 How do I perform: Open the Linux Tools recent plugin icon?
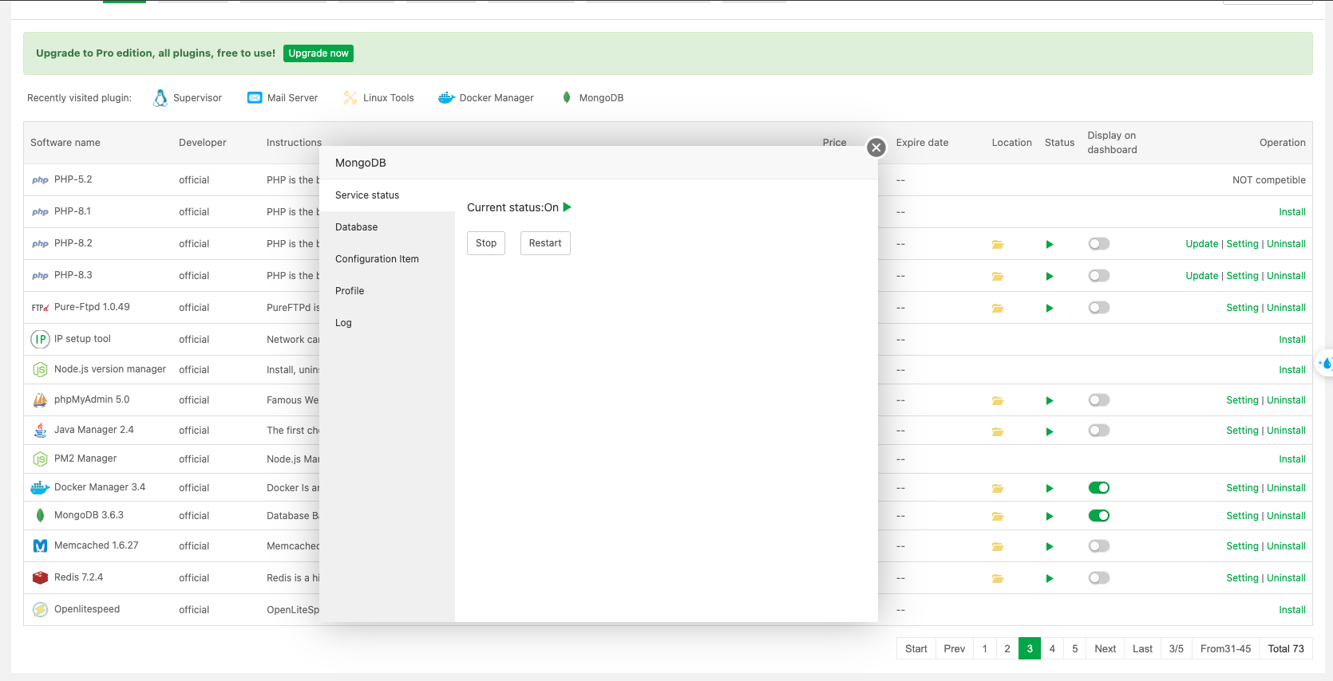pyautogui.click(x=350, y=98)
